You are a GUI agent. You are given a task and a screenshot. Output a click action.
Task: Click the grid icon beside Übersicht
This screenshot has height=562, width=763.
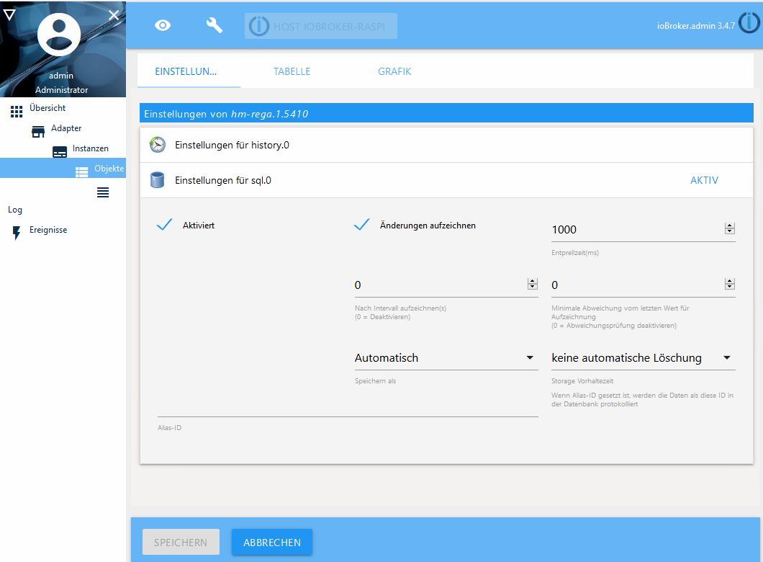17,112
